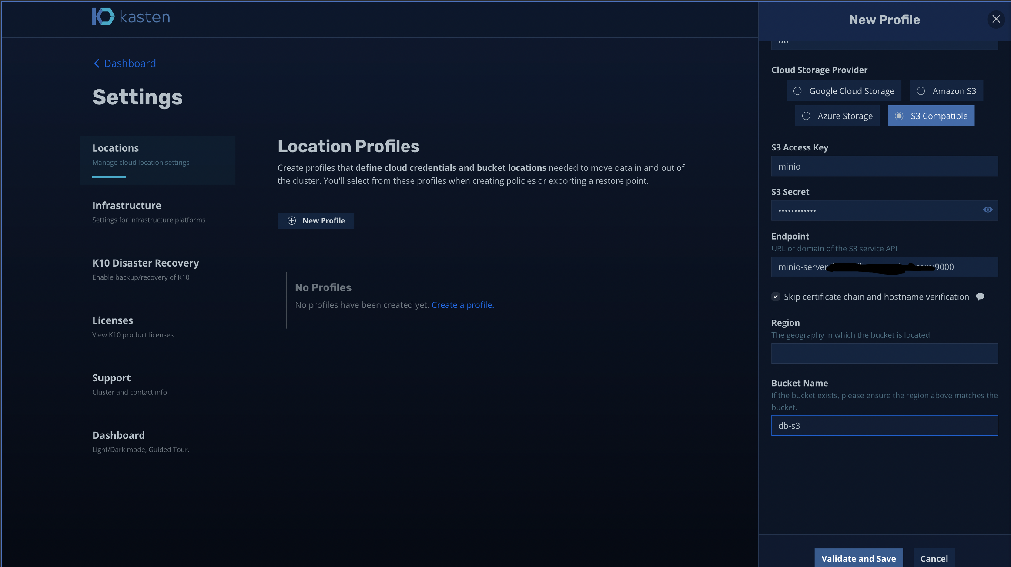
Task: Open the Support settings section
Action: (x=111, y=378)
